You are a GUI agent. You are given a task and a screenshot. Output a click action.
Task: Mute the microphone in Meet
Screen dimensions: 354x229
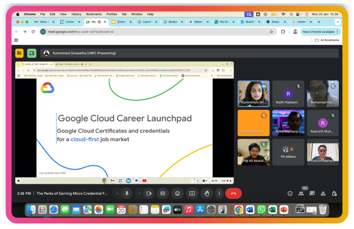coord(127,194)
